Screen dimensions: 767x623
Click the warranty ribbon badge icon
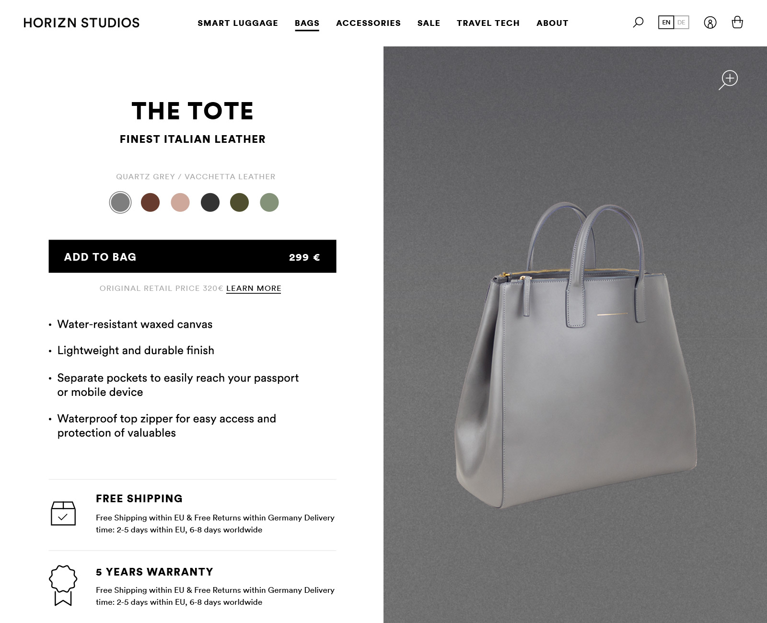63,585
